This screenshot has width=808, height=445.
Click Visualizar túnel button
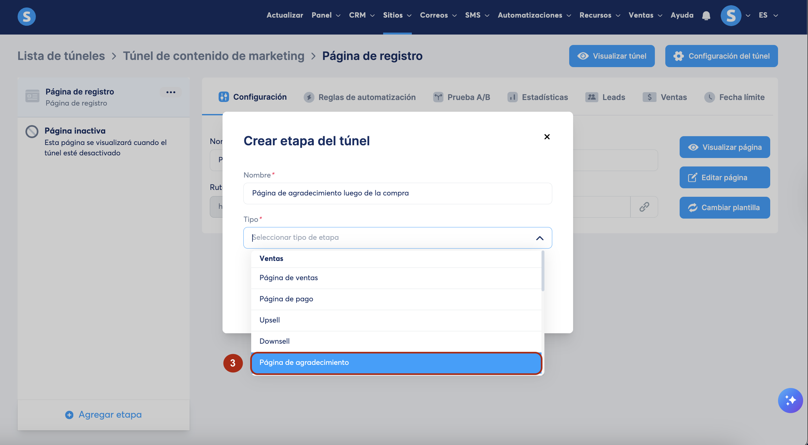click(x=612, y=56)
